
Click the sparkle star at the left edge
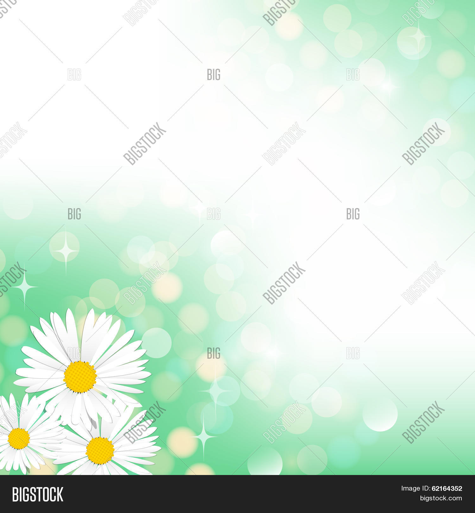(x=24, y=287)
